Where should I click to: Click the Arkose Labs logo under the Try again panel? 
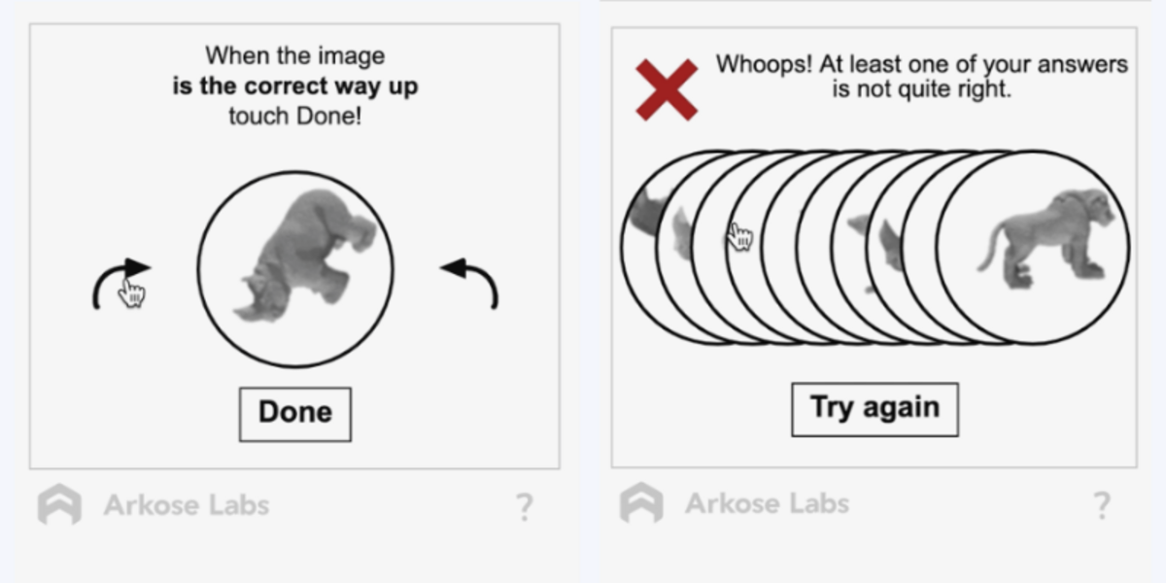[x=641, y=503]
